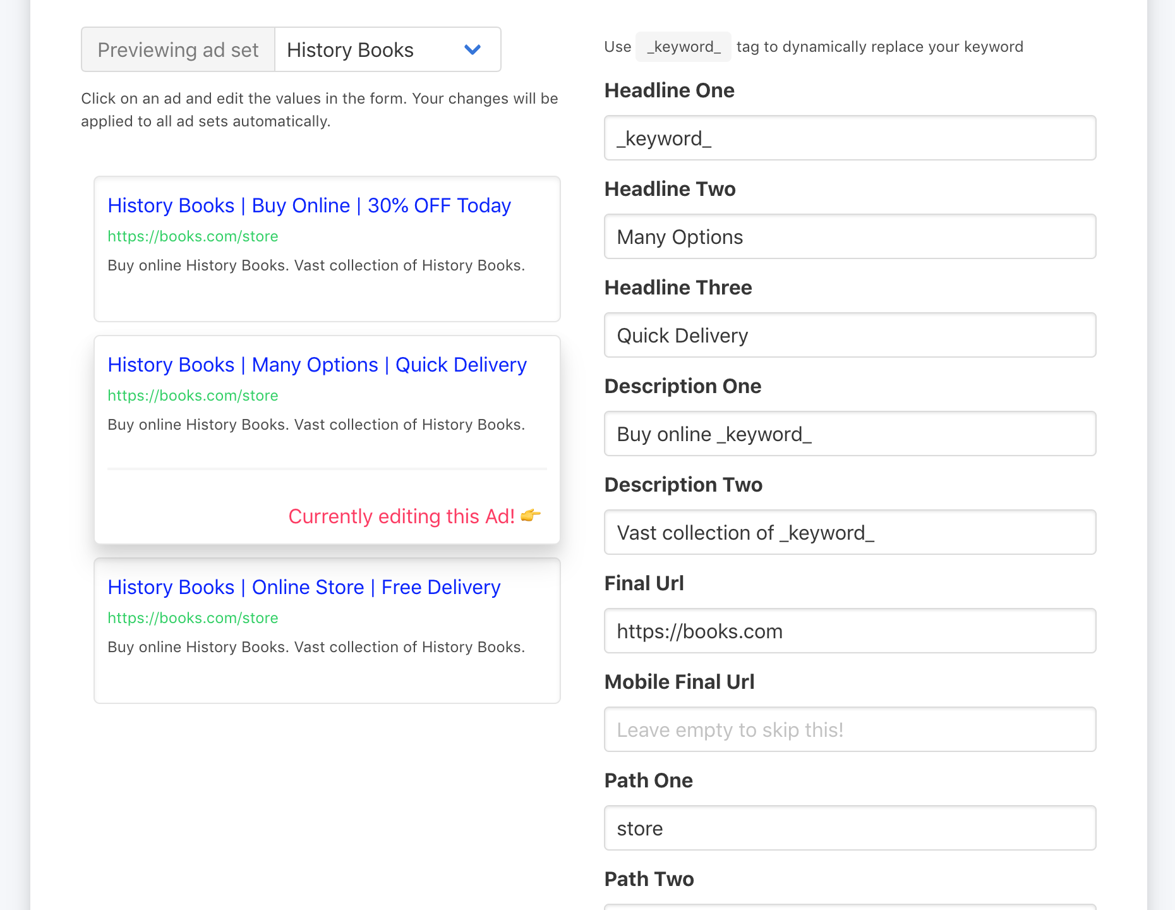The height and width of the screenshot is (910, 1175).
Task: Click the pointing hand emoji icon
Action: [x=531, y=516]
